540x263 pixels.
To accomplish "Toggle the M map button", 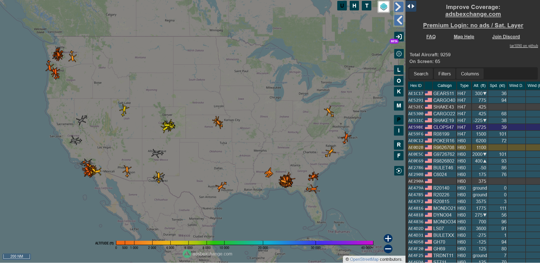I will coord(399,105).
